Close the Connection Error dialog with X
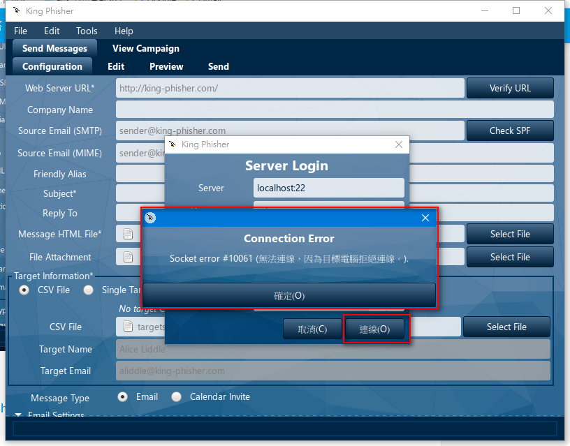Image resolution: width=570 pixels, height=446 pixels. pos(425,218)
